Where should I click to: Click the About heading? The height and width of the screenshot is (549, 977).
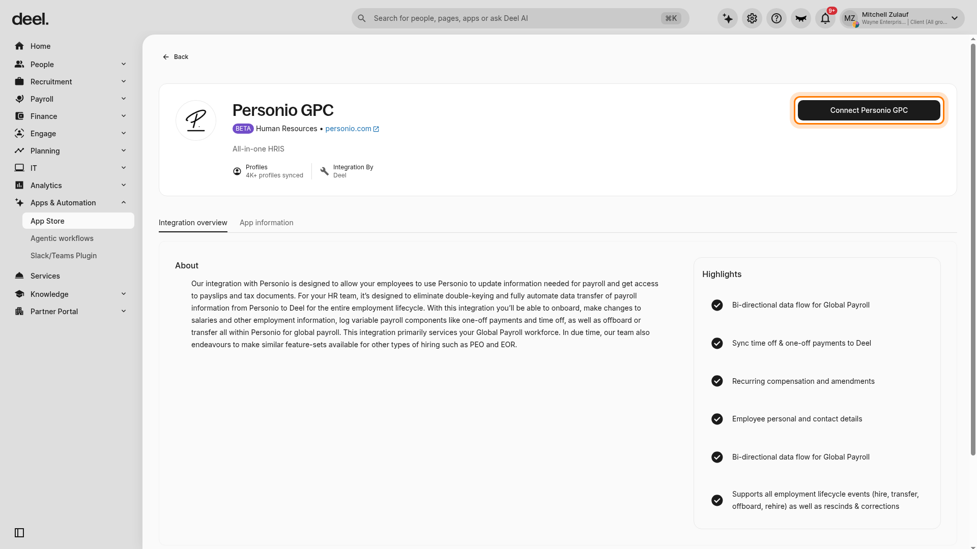pos(187,265)
